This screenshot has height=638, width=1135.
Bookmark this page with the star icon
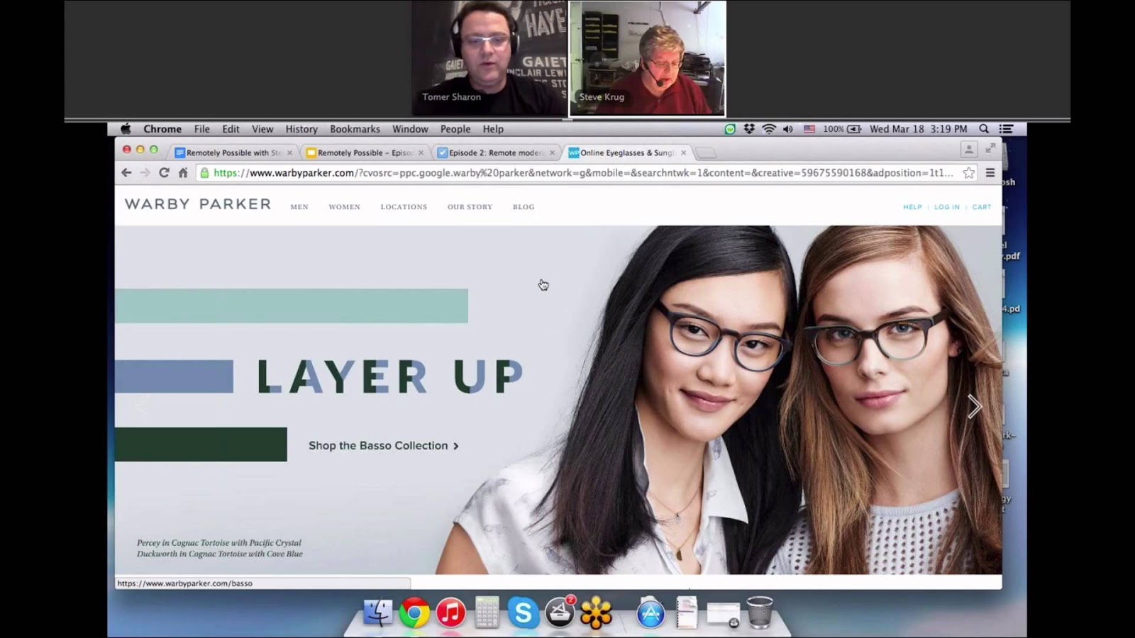tap(969, 173)
